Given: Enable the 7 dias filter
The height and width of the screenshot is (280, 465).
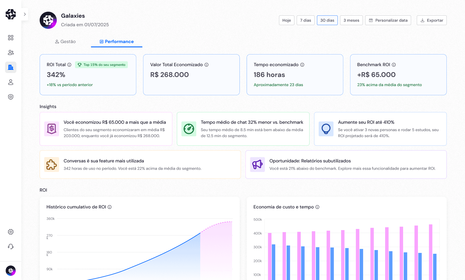Looking at the screenshot, I should 306,20.
